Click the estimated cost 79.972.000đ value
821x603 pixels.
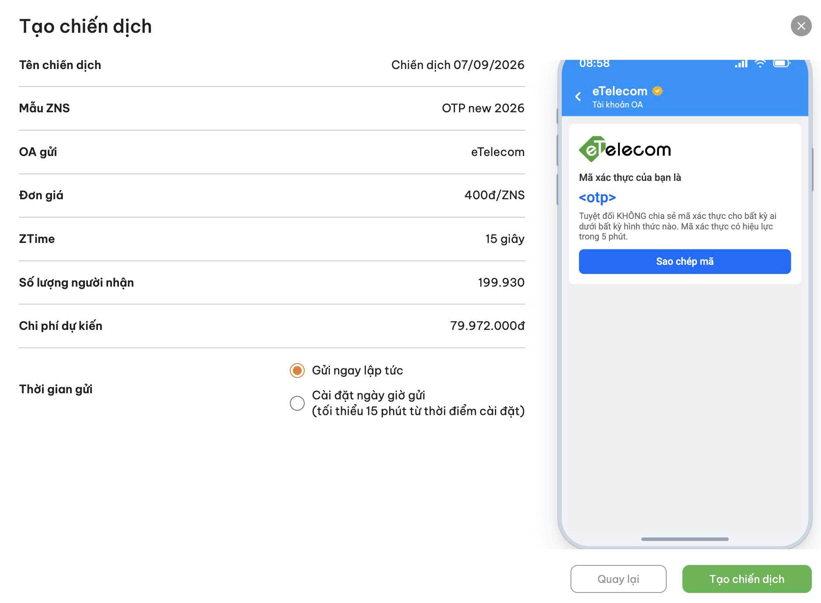[x=487, y=326]
